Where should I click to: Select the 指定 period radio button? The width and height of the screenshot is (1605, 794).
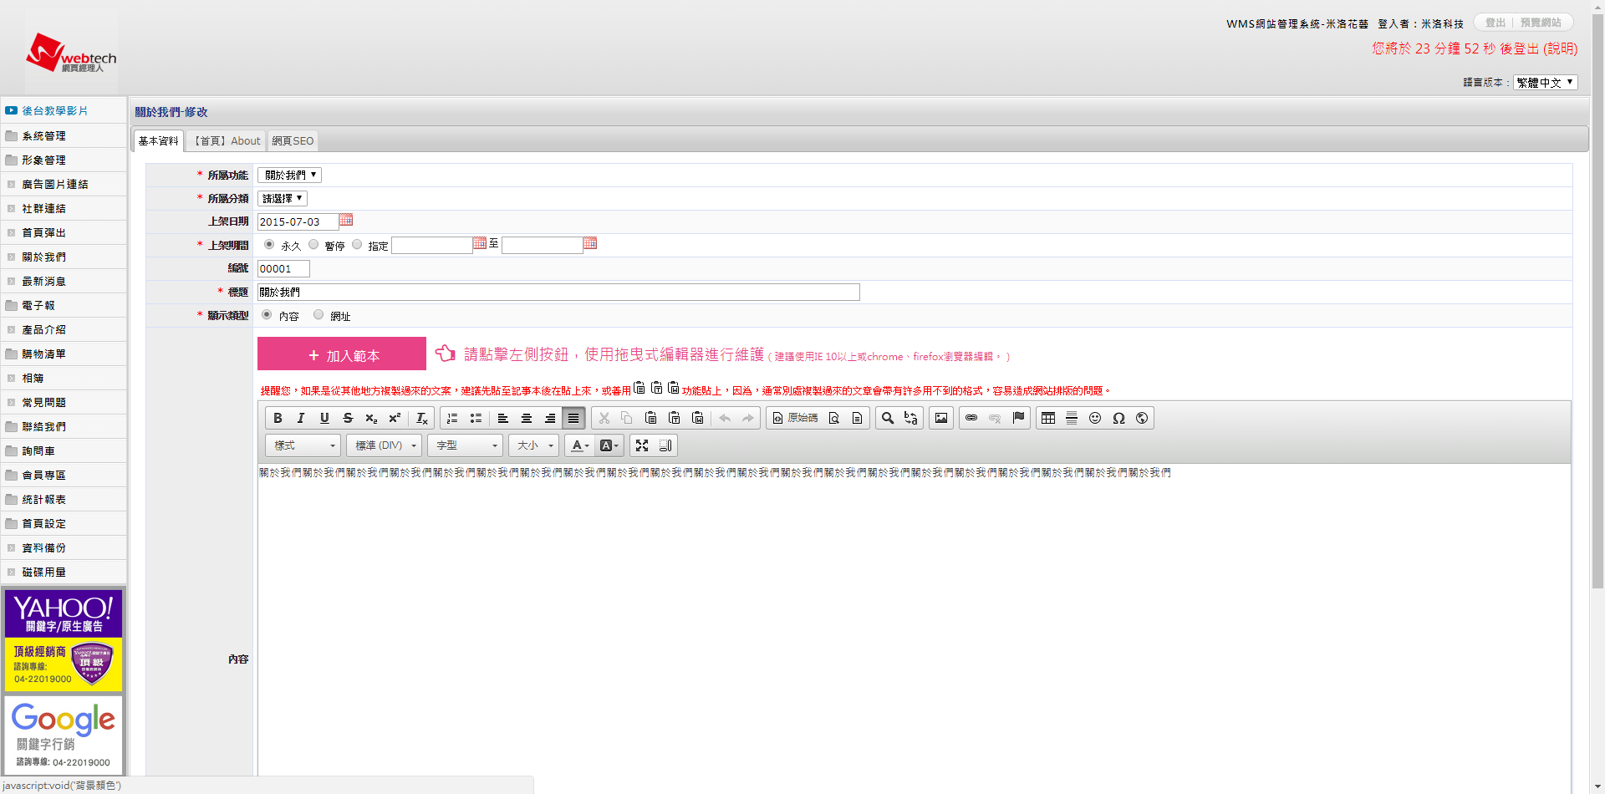click(x=357, y=245)
